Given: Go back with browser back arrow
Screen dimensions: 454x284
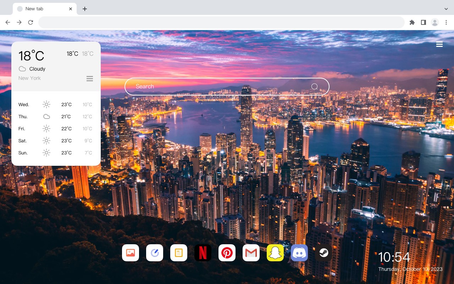Looking at the screenshot, I should [8, 22].
